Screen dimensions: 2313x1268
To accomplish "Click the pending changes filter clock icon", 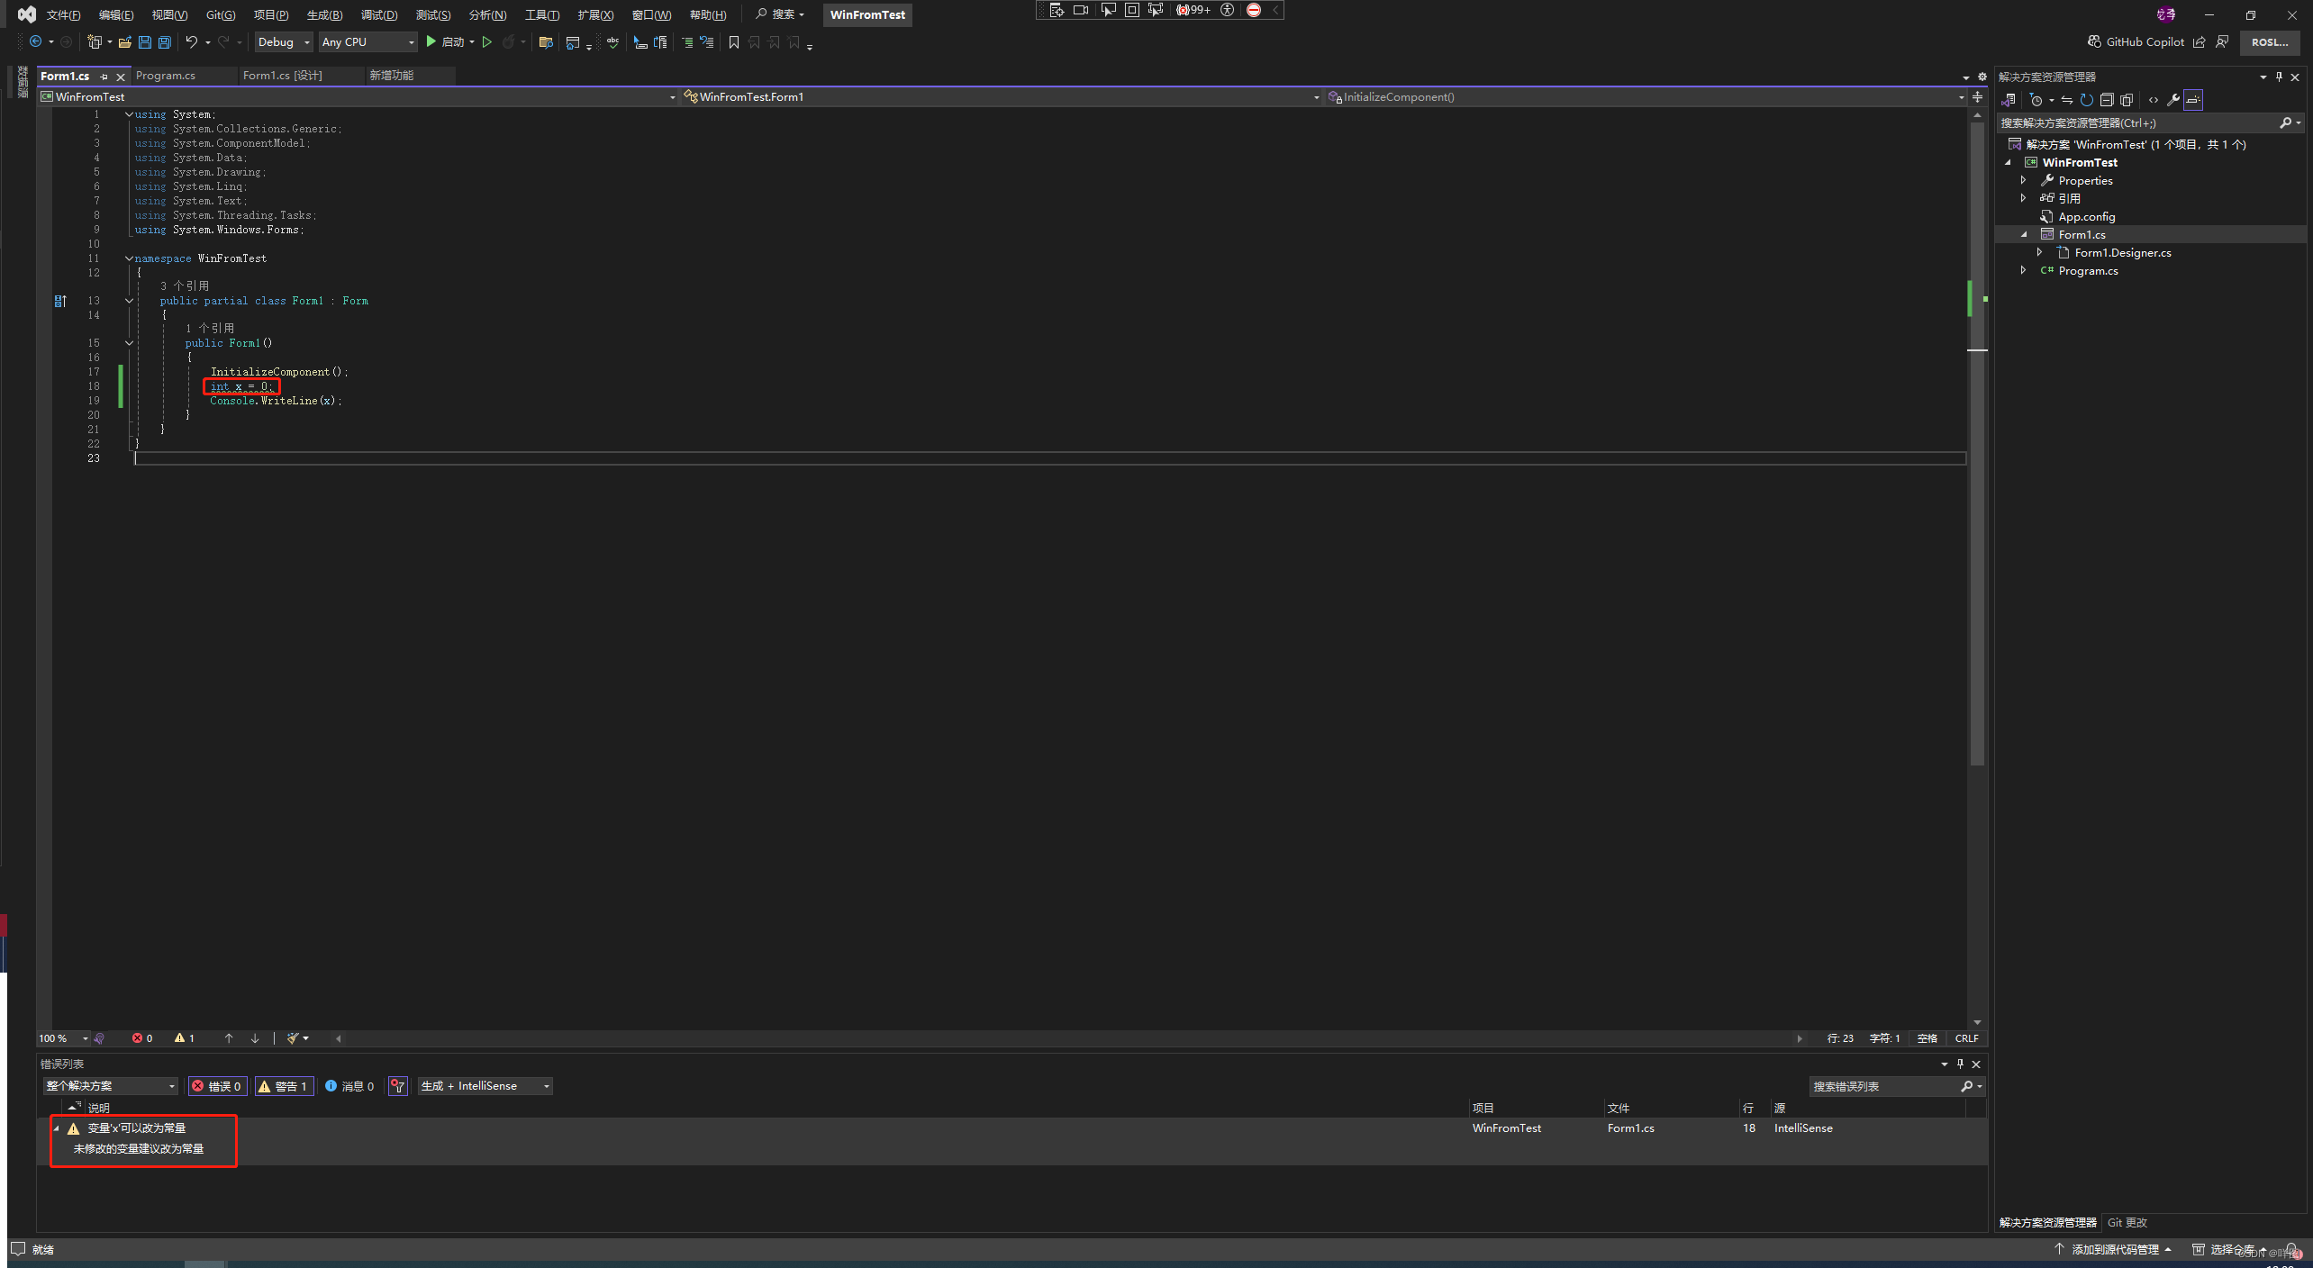I will (2036, 100).
